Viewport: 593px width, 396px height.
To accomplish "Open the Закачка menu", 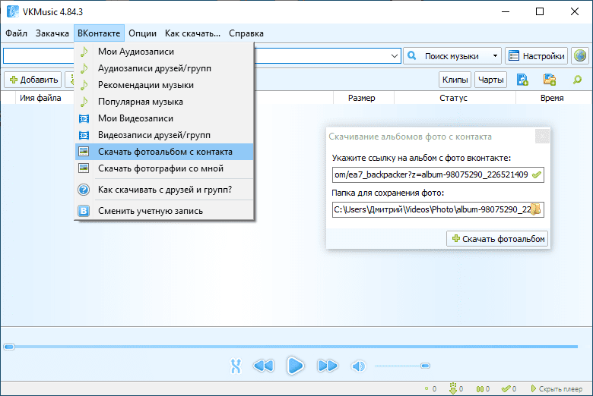I will (52, 33).
